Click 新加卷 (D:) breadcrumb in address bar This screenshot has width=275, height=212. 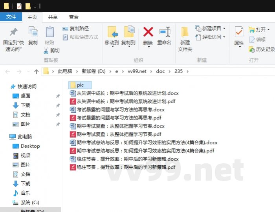click(93, 71)
